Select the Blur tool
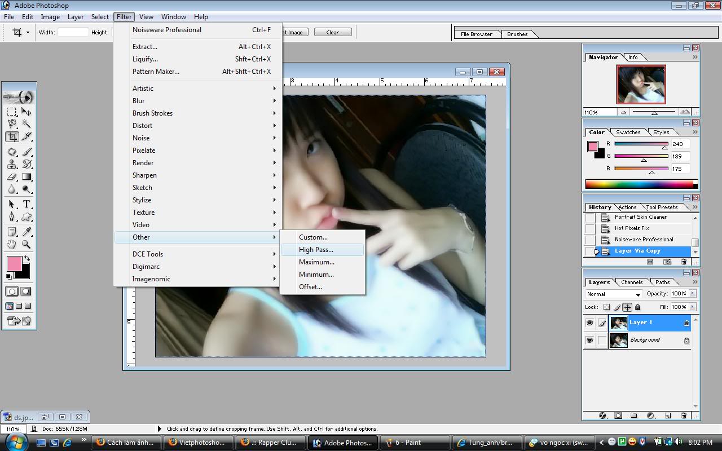 pyautogui.click(x=12, y=189)
